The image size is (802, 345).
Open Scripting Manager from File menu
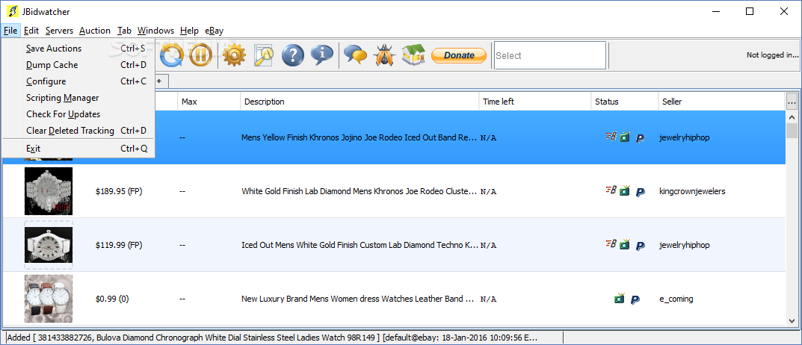(78, 98)
